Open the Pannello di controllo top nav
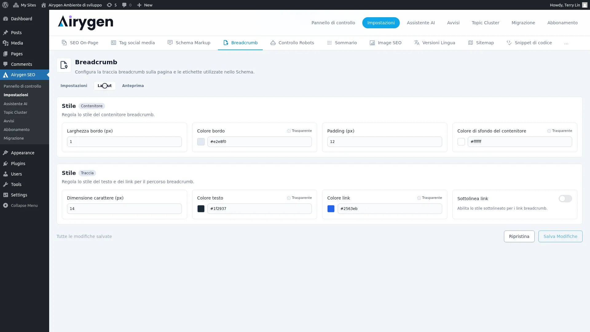 pos(333,23)
